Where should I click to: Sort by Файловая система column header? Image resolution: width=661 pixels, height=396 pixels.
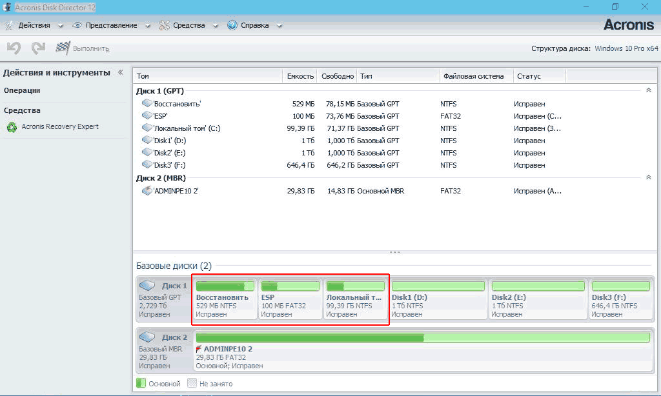click(477, 76)
